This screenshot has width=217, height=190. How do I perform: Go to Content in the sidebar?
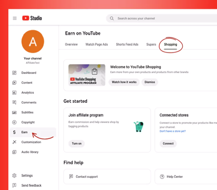33,83
